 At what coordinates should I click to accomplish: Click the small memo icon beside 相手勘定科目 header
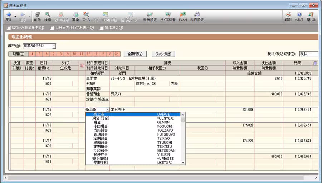click(82, 66)
